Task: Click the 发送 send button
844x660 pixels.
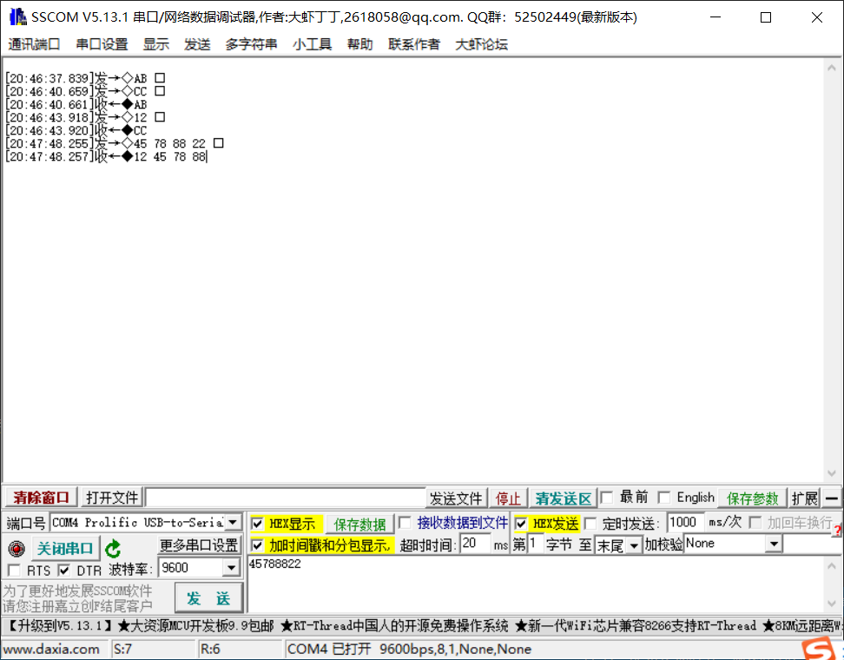Action: (x=208, y=597)
